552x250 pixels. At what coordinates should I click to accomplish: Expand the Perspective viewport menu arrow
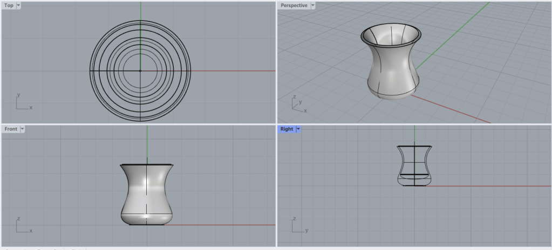312,5
